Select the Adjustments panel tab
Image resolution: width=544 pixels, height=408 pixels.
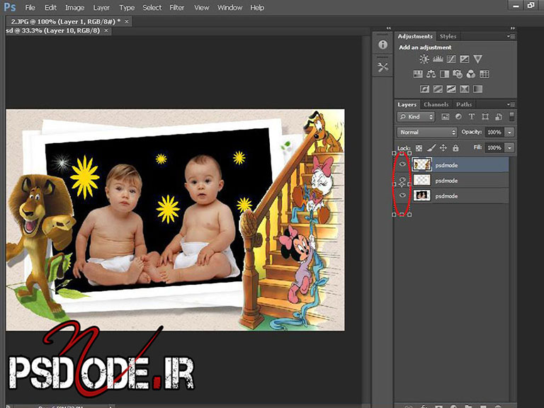[x=415, y=36]
